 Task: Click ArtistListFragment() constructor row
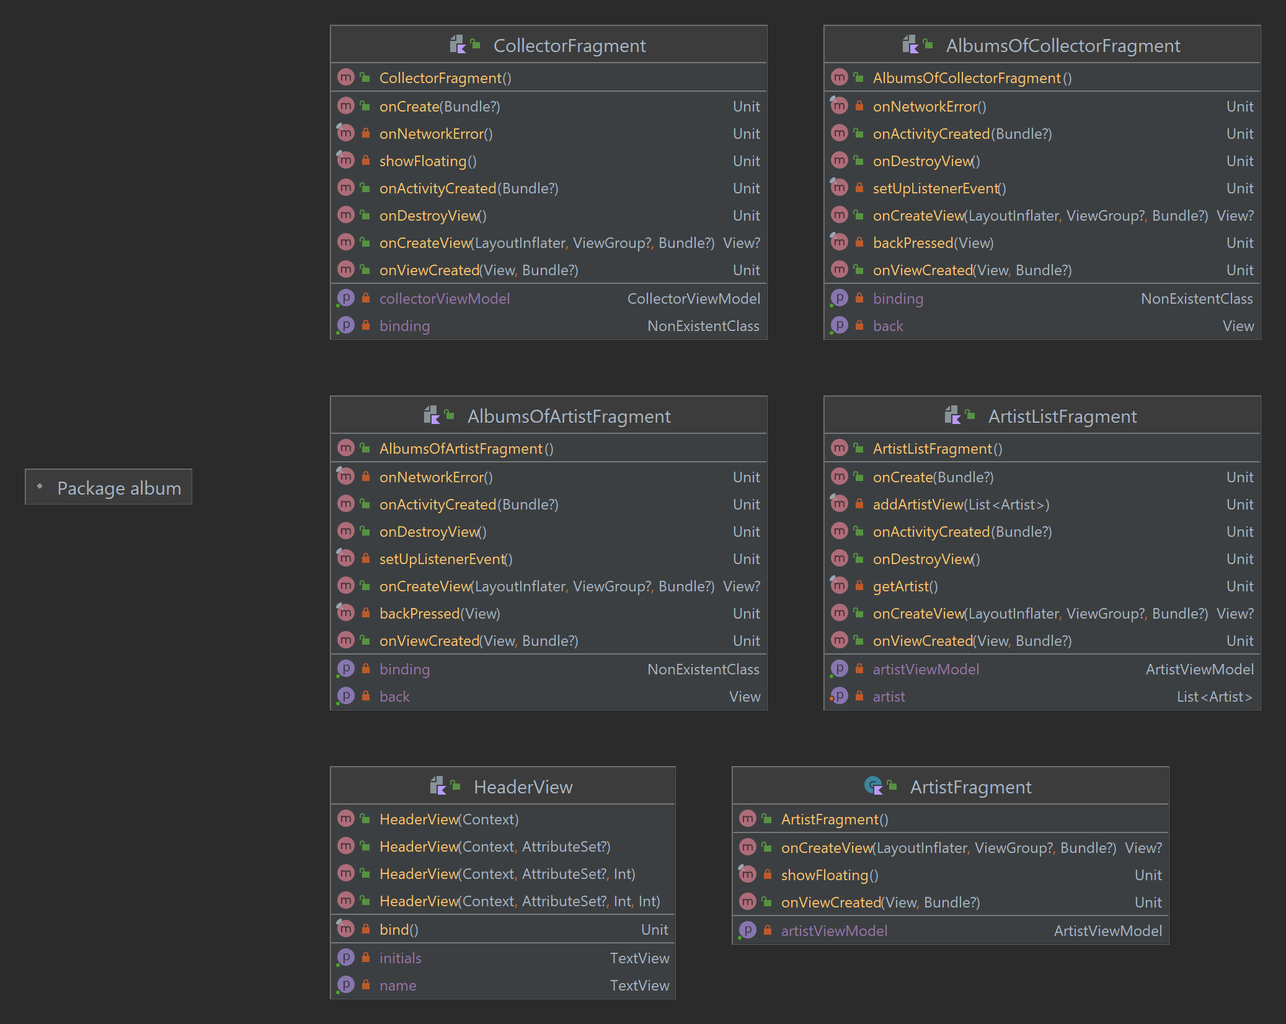coord(1042,448)
